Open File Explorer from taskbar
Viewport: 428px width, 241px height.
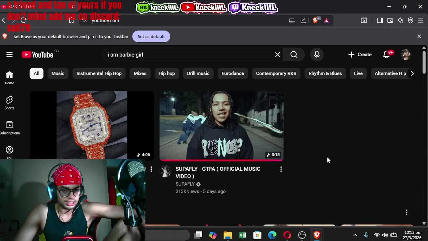pyautogui.click(x=228, y=235)
